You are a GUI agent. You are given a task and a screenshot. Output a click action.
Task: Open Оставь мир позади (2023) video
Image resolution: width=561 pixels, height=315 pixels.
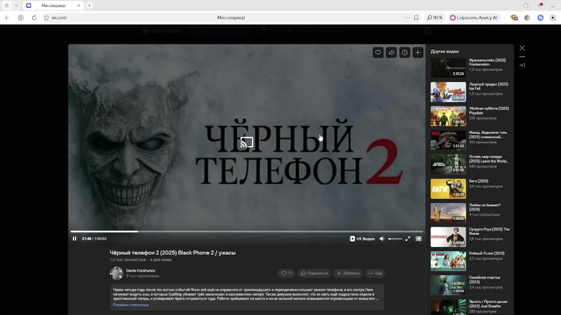coord(448,164)
